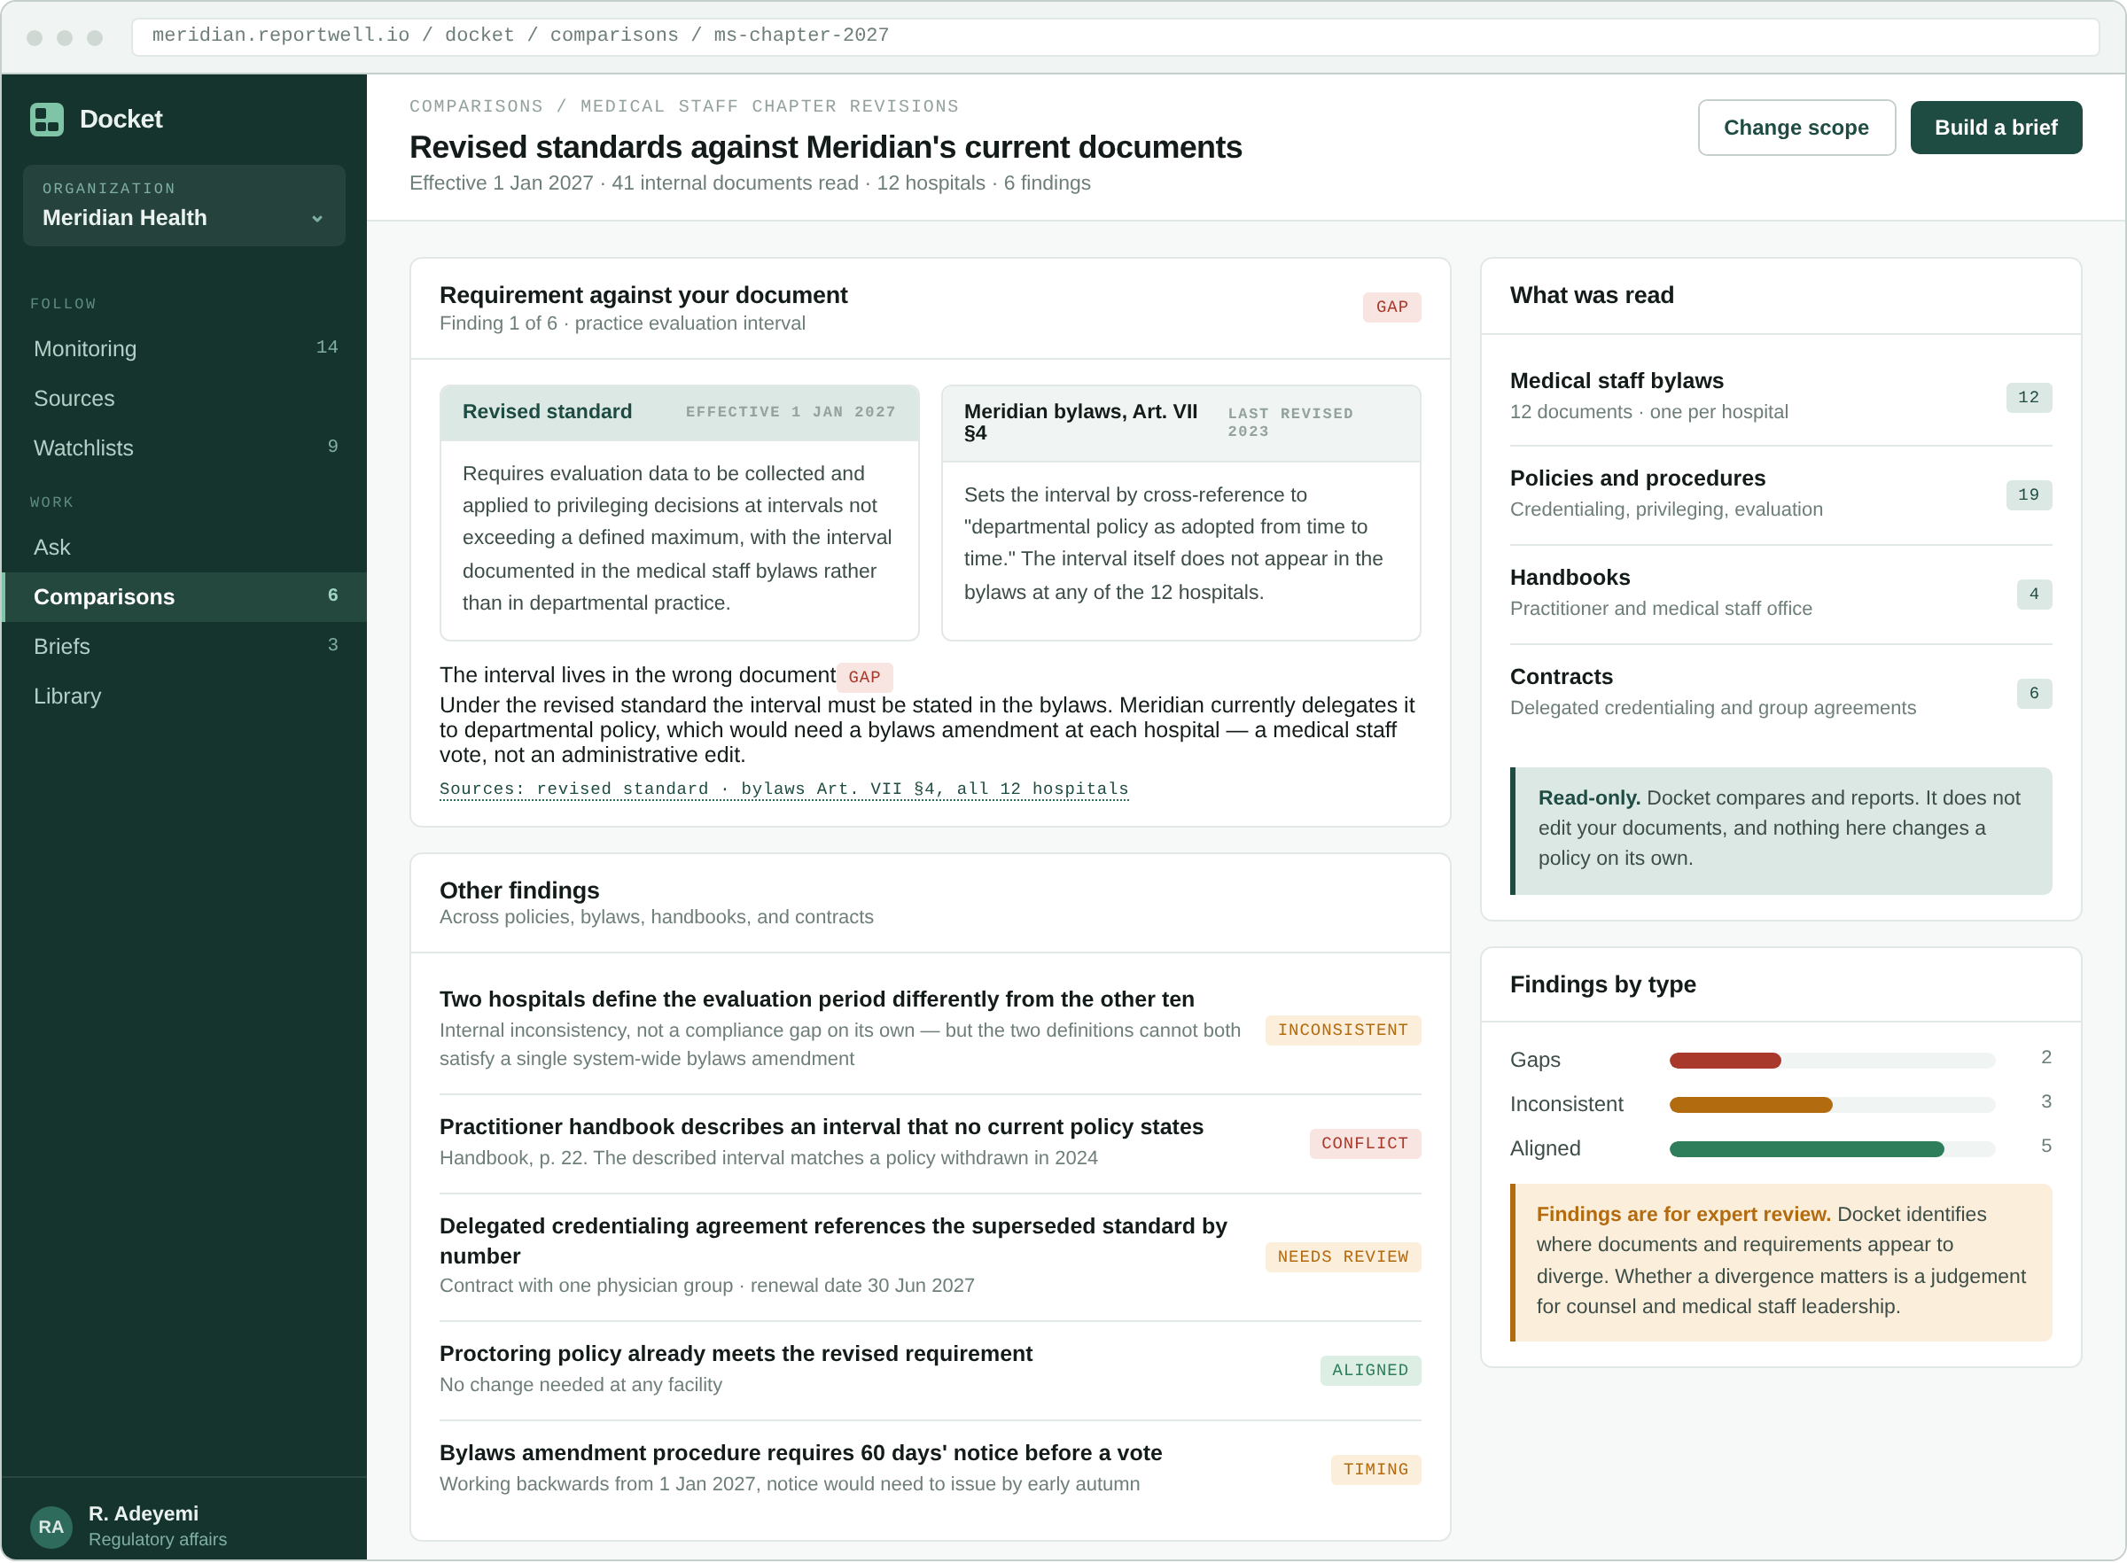The width and height of the screenshot is (2127, 1563).
Task: Click the GAP badge in the finding header
Action: pos(1391,307)
